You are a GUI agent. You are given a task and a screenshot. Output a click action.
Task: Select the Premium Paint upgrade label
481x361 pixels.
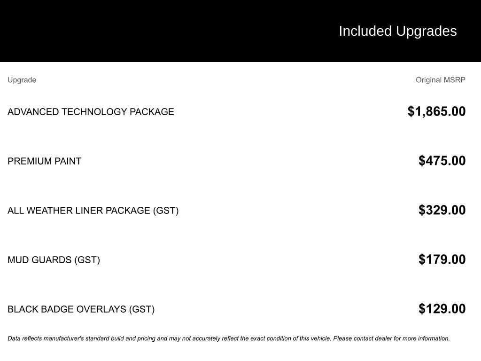point(44,161)
